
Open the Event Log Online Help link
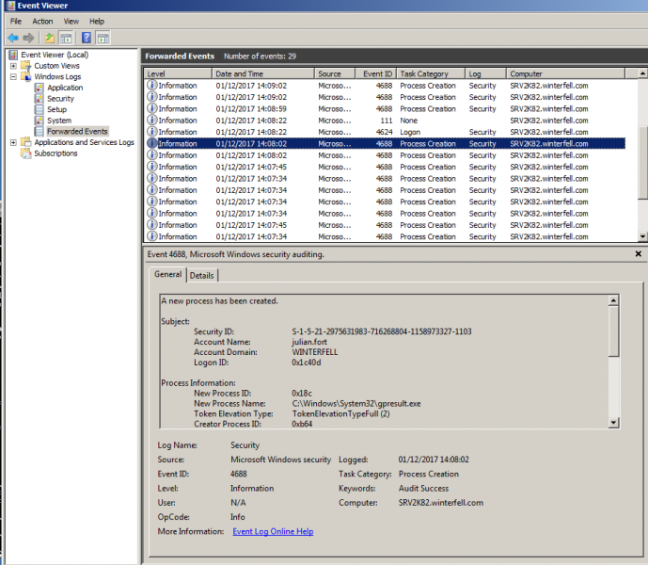pyautogui.click(x=273, y=531)
